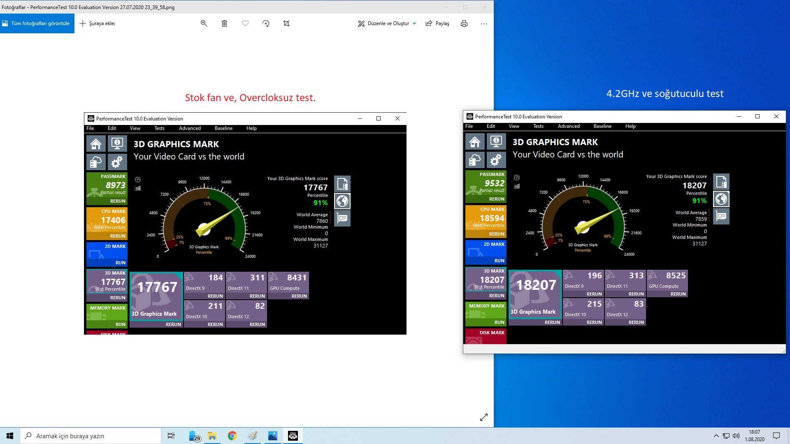Screen dimensions: 790x444
Task: Show hidden system tray icons chevron
Action: 716,436
